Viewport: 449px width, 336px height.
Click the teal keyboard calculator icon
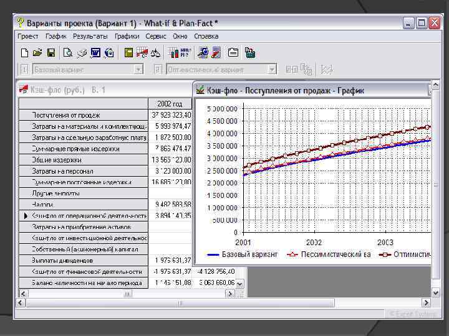click(250, 53)
